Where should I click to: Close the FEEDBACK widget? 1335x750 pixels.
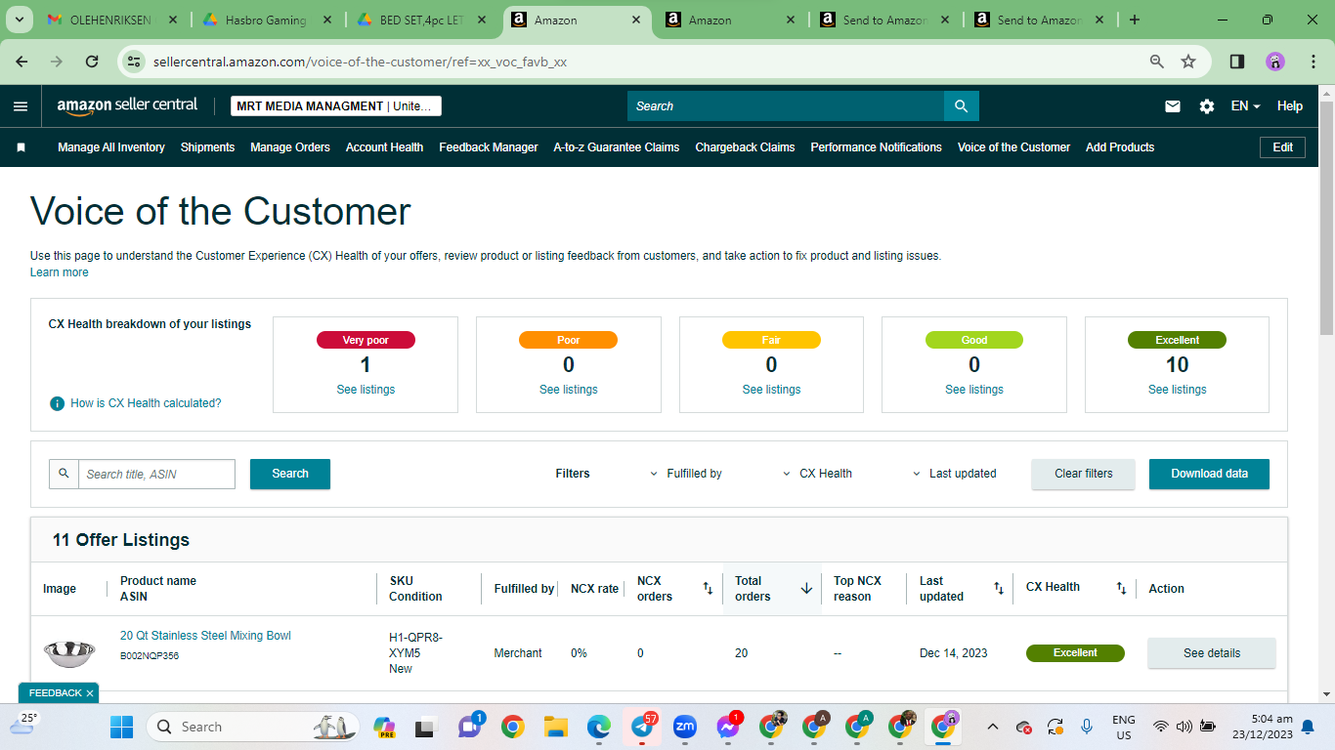(90, 693)
